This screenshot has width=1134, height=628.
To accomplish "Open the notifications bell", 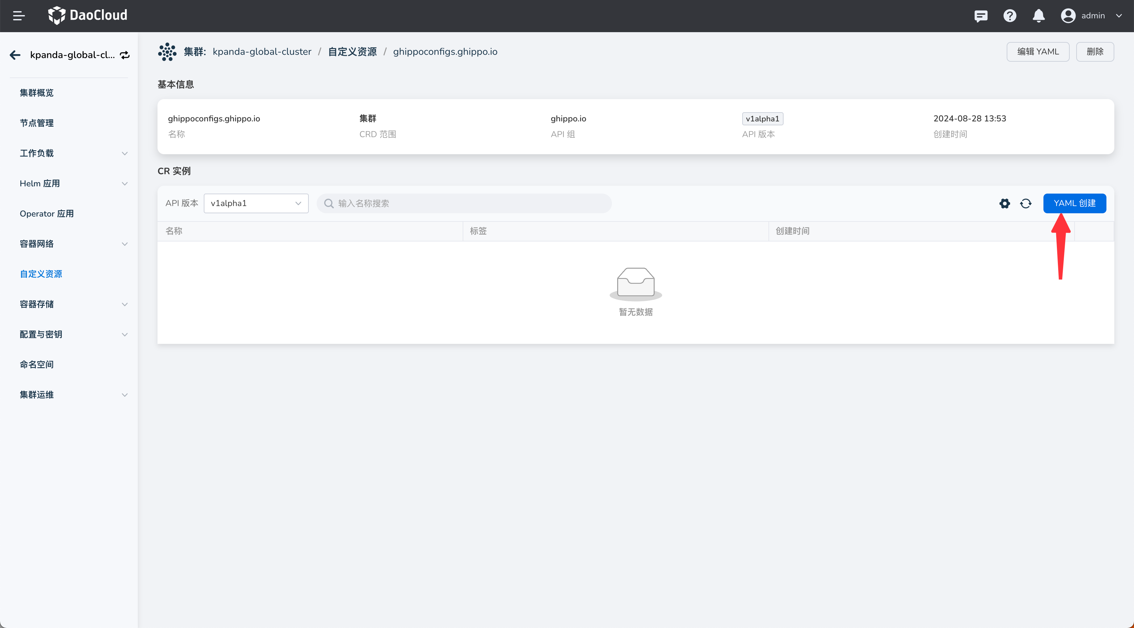I will click(x=1039, y=16).
